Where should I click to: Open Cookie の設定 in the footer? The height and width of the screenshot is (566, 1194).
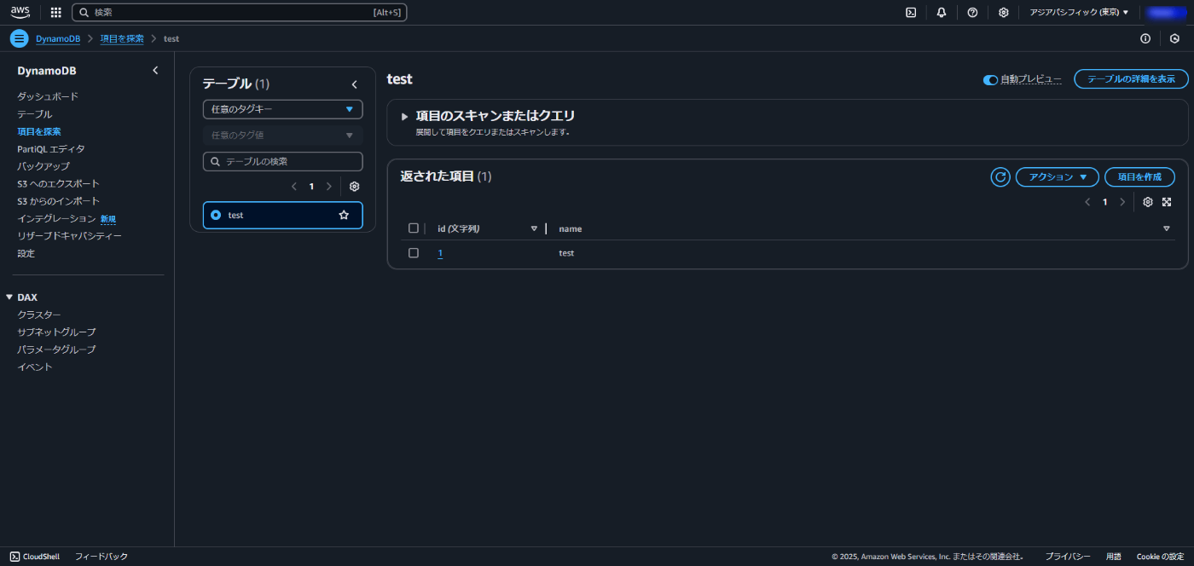click(x=1160, y=557)
